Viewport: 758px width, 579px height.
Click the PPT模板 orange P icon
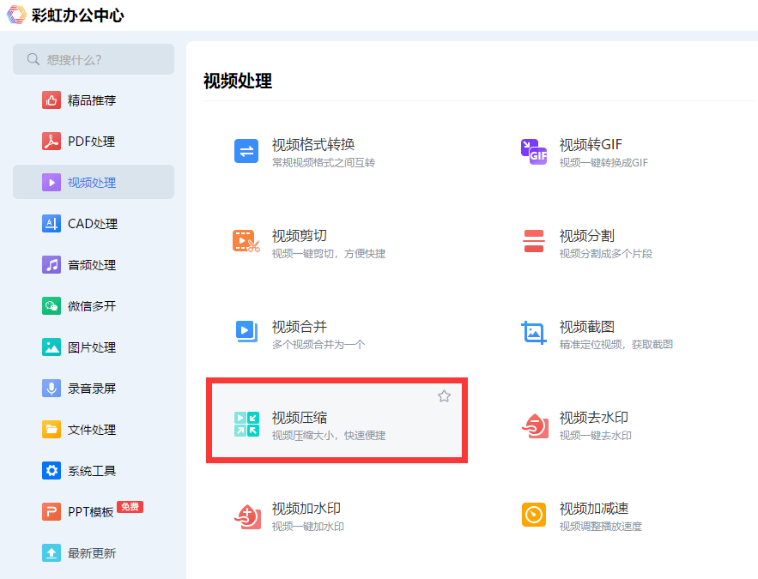click(52, 512)
